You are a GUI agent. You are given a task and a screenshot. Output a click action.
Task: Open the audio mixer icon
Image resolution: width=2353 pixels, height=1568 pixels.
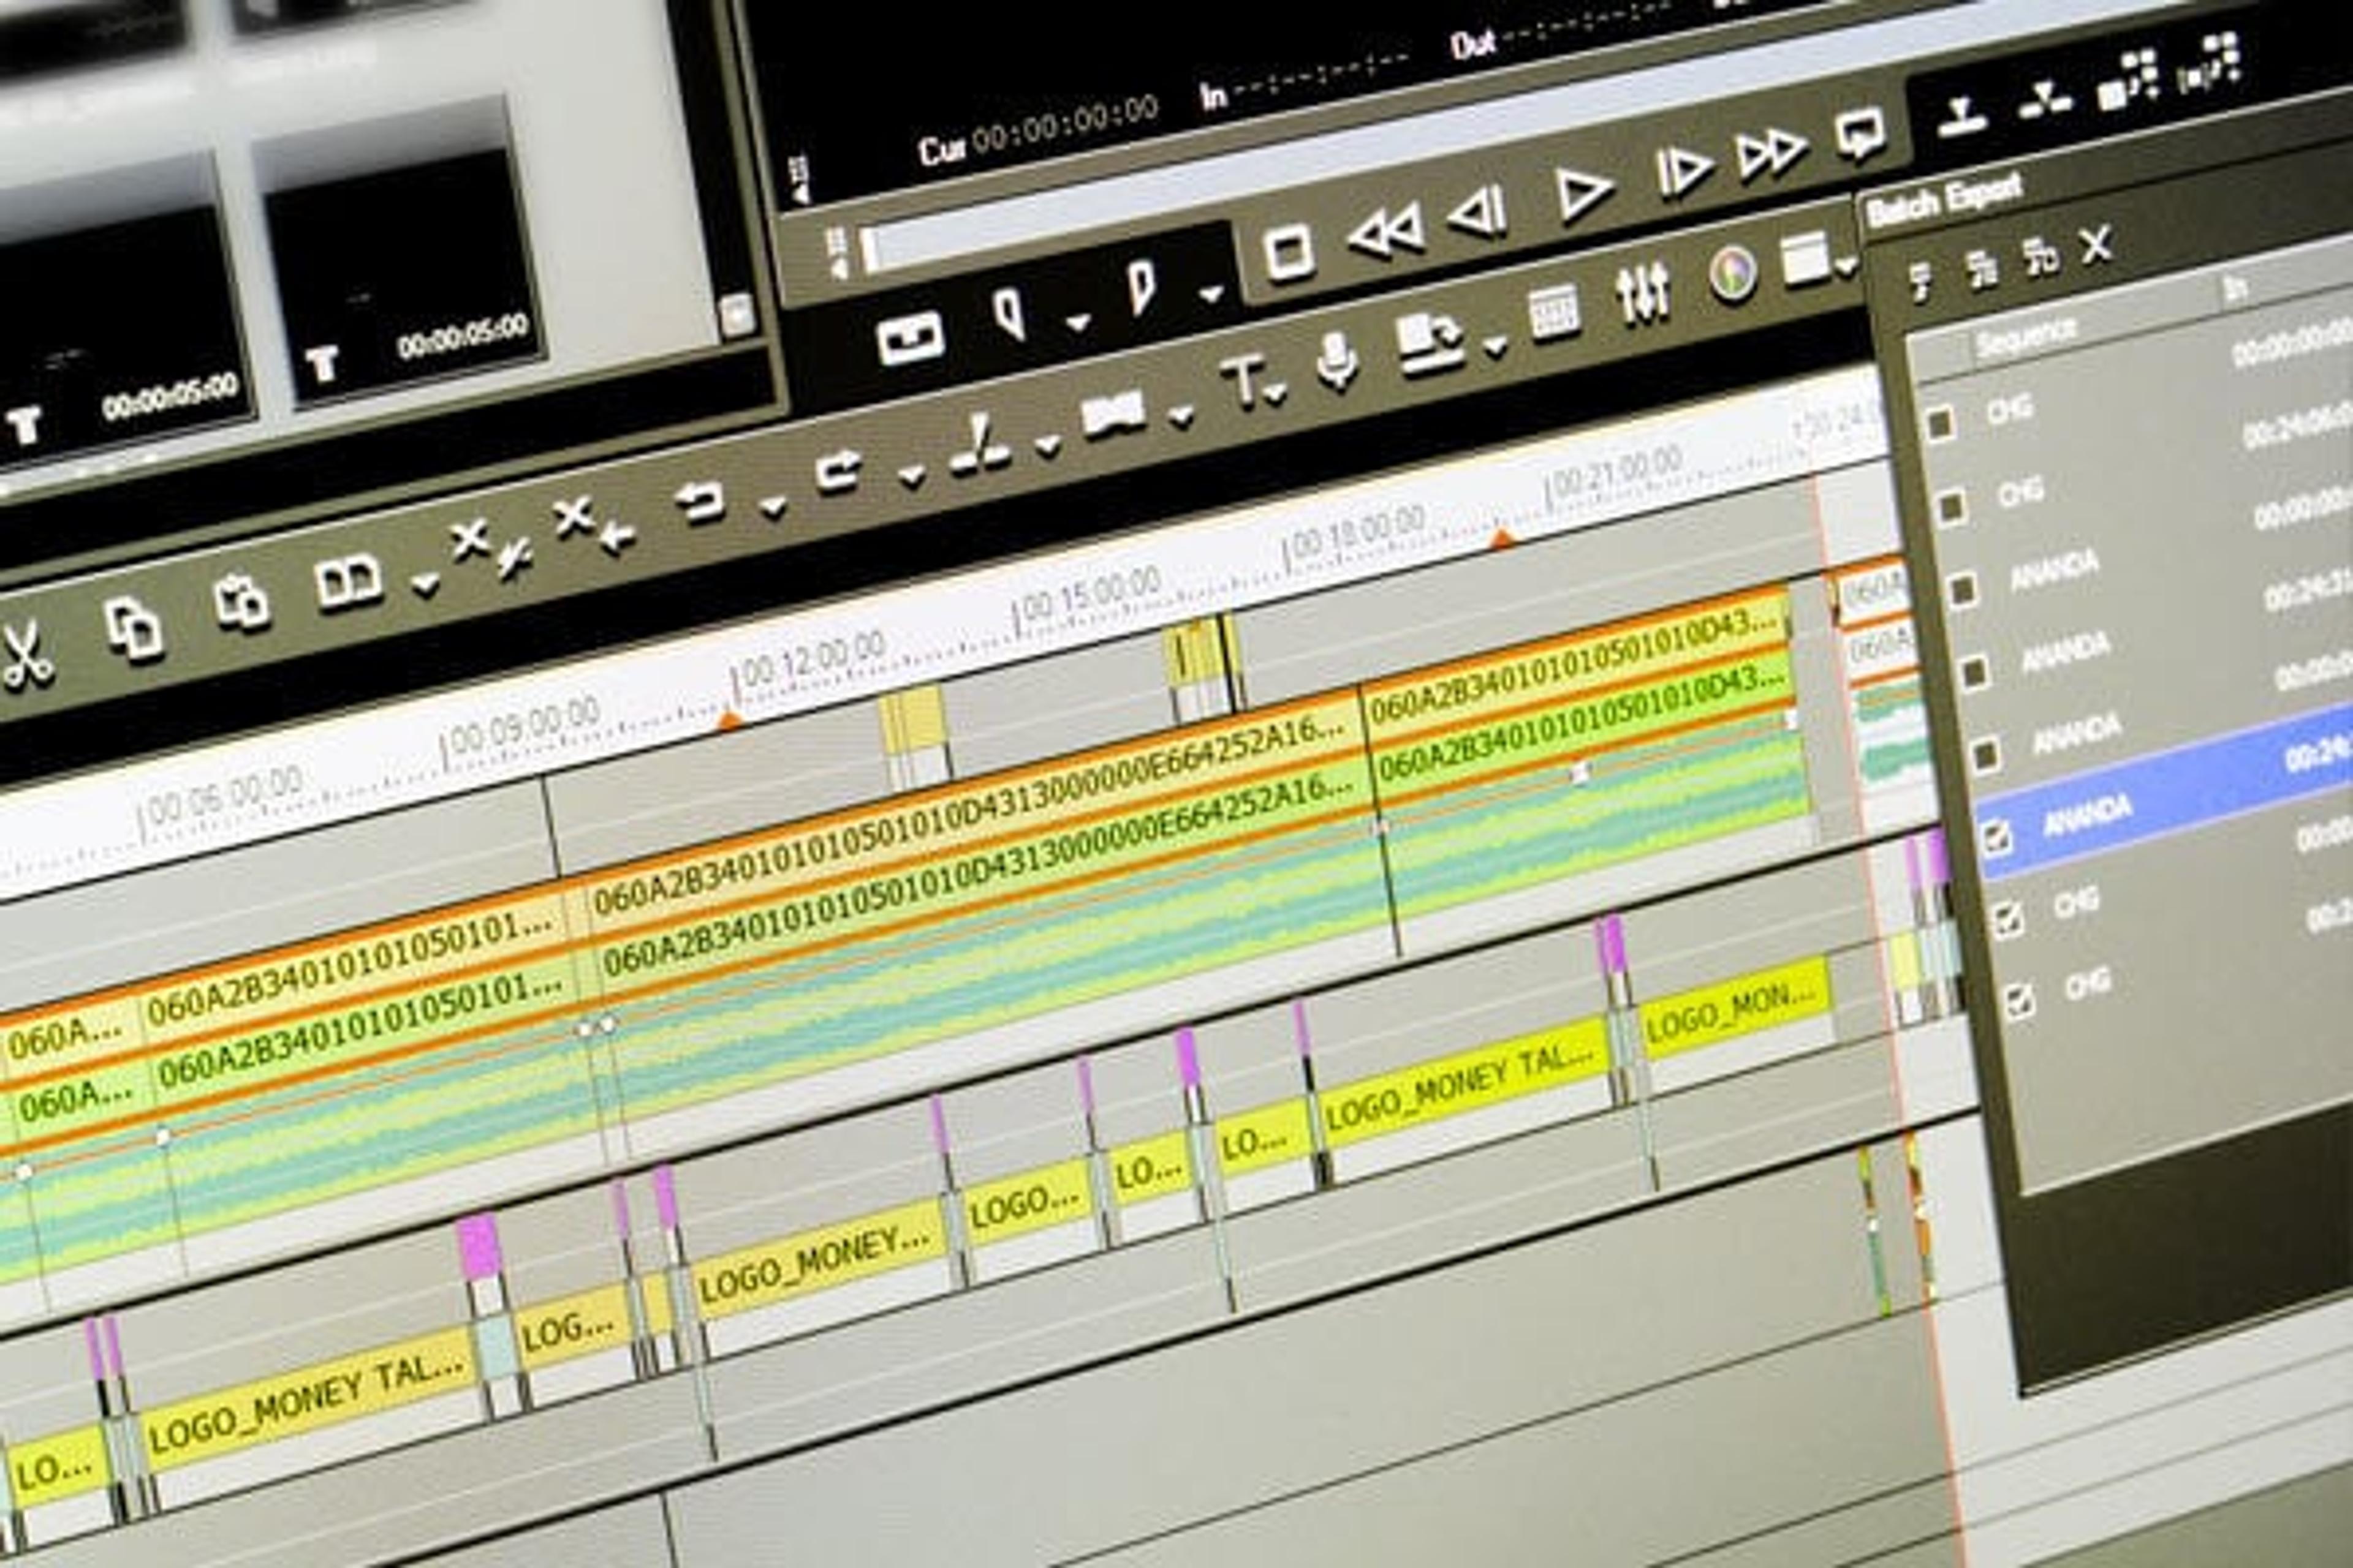(x=1643, y=292)
